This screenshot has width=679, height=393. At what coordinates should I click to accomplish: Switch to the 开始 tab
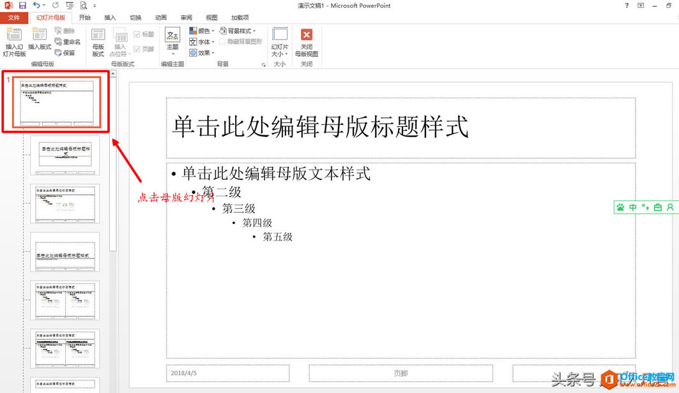tap(85, 18)
